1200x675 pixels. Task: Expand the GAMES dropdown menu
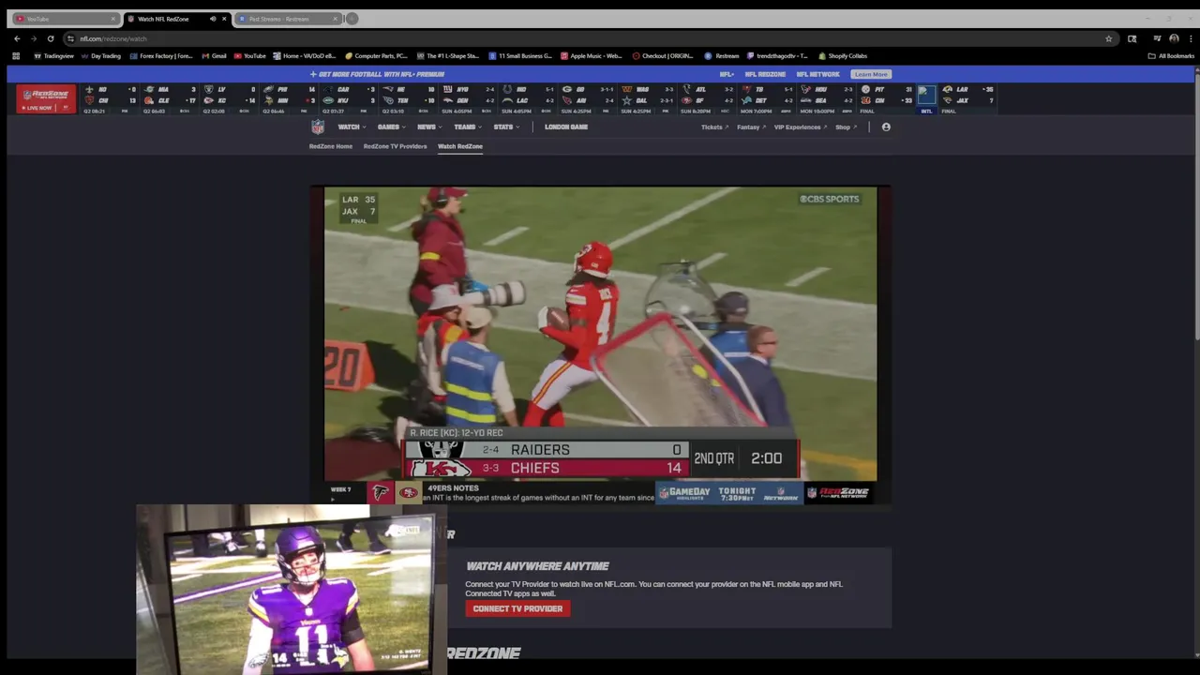[x=391, y=127]
